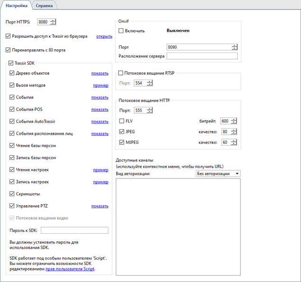Open прав пользователя Script link
Screen dimensions: 301x282
pos(70,269)
